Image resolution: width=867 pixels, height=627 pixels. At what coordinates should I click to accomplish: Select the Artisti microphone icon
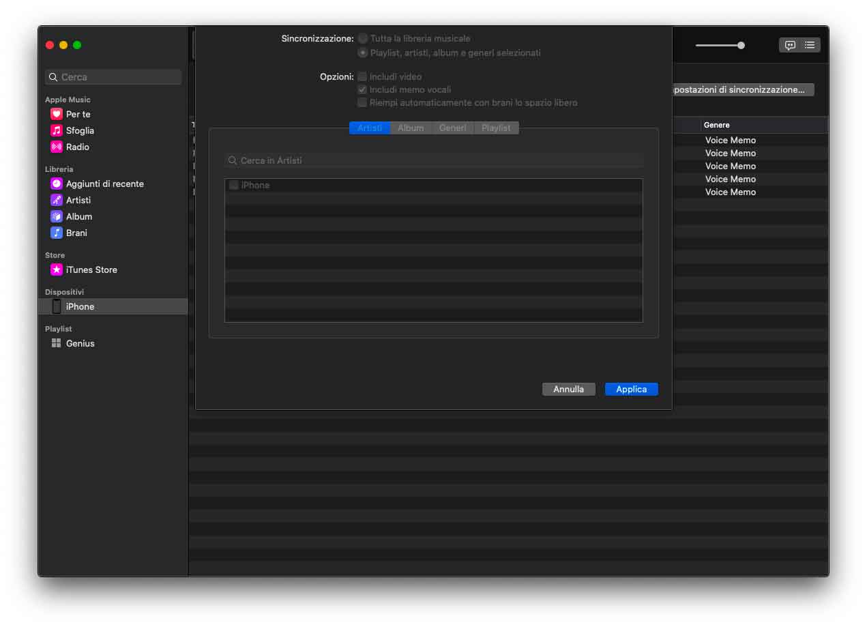[57, 200]
